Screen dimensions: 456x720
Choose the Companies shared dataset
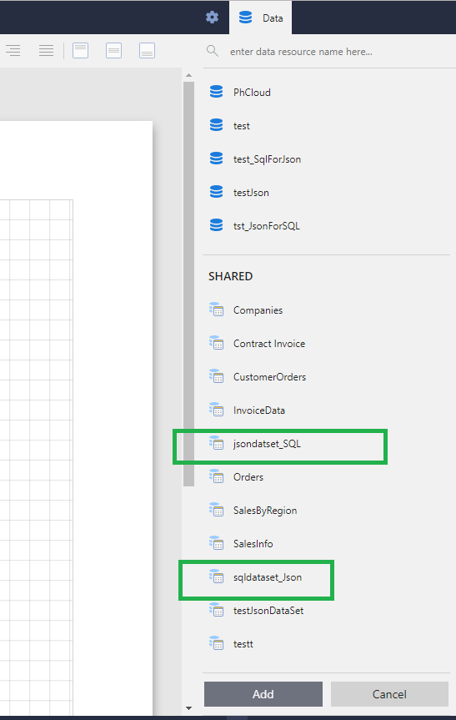point(258,310)
